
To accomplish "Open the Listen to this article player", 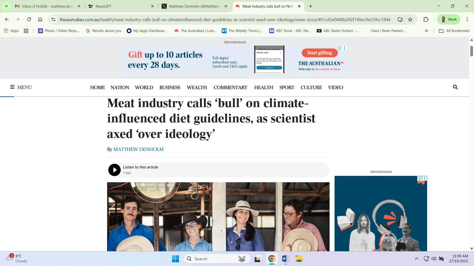I will (114, 169).
